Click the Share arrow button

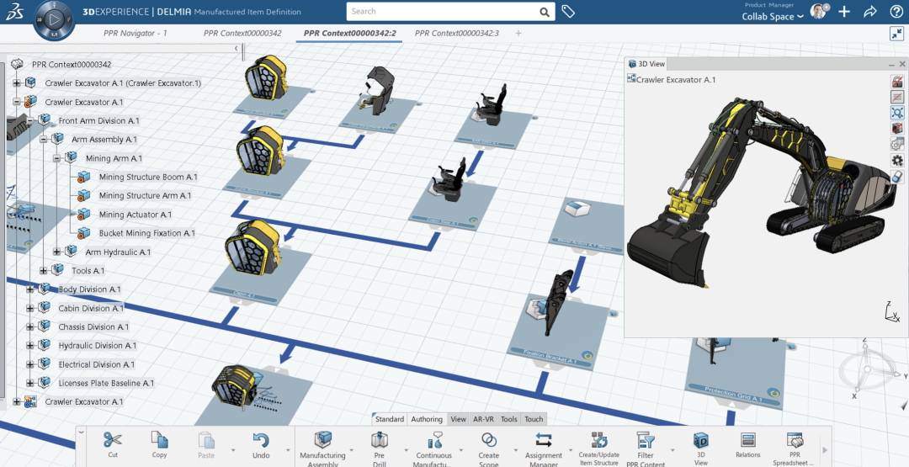(870, 11)
